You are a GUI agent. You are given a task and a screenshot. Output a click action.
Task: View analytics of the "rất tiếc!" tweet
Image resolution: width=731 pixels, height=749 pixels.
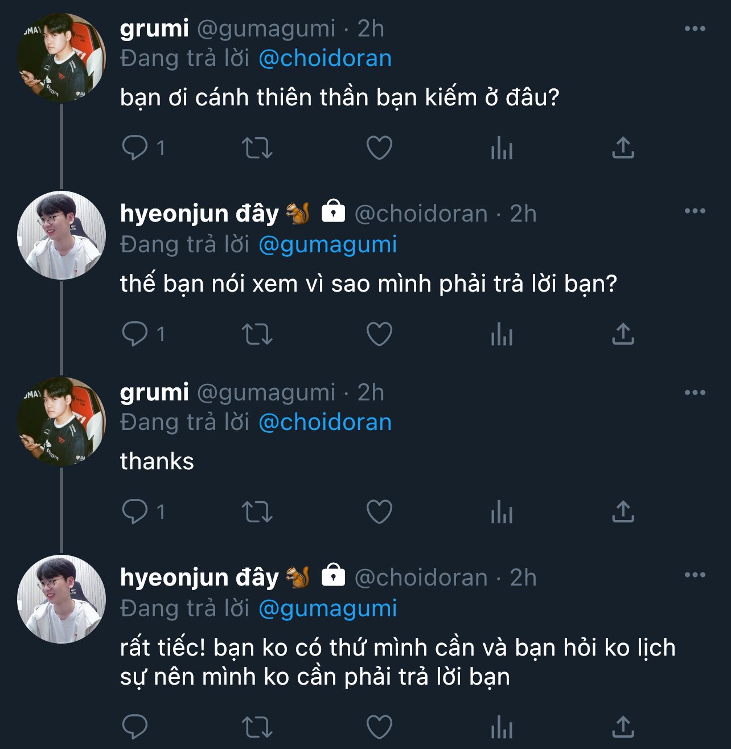(502, 727)
